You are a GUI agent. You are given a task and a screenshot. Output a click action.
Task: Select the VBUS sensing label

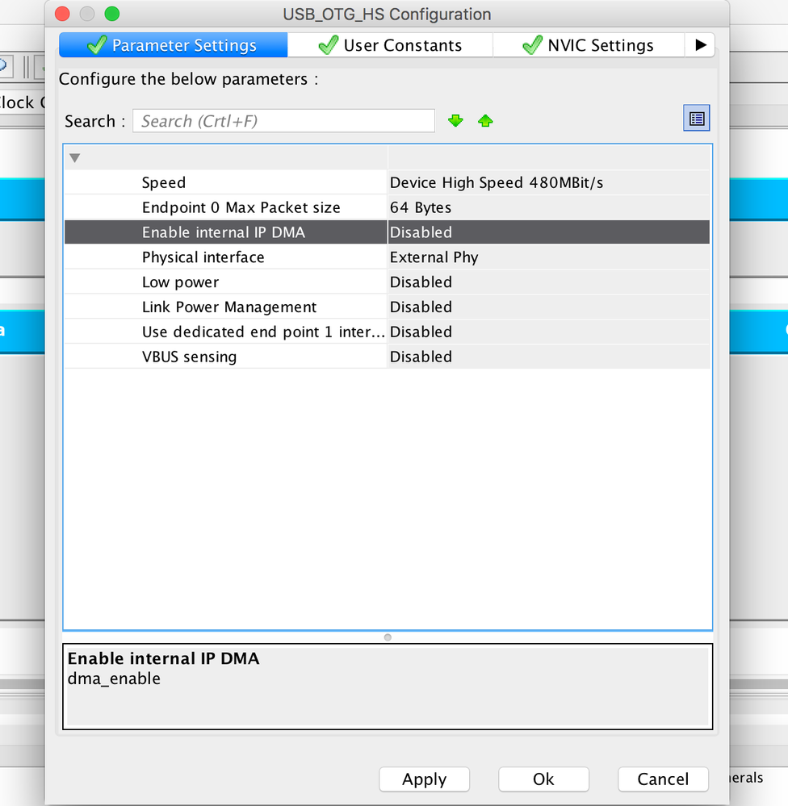[189, 357]
